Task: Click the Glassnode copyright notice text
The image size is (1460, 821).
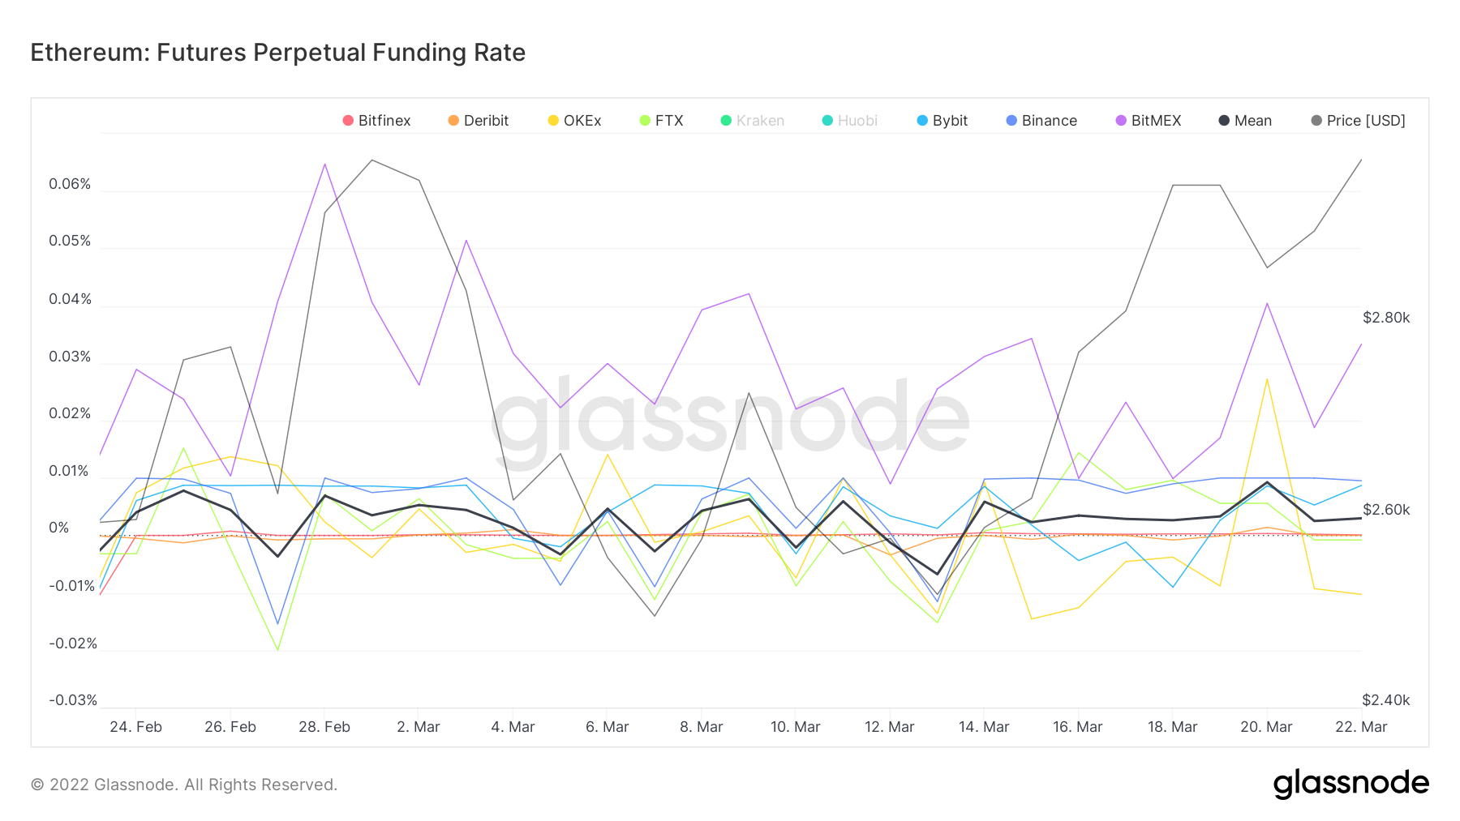Action: [x=184, y=785]
